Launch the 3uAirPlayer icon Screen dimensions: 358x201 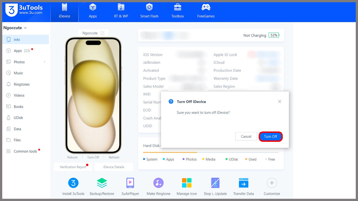click(x=130, y=183)
